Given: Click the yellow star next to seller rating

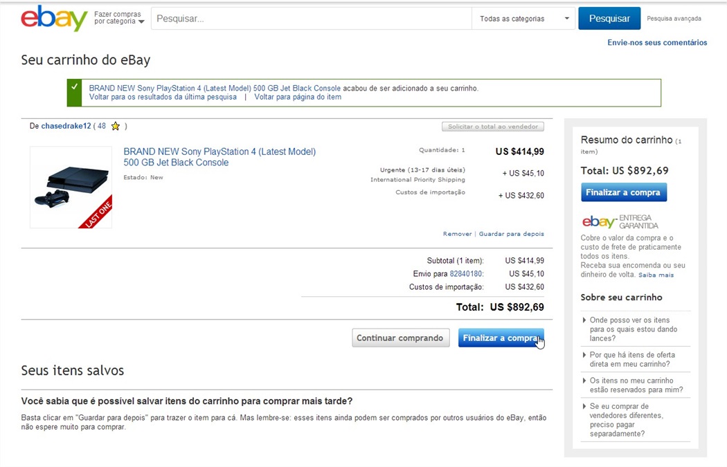Looking at the screenshot, I should pyautogui.click(x=116, y=126).
